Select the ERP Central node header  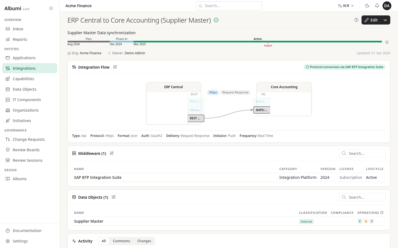(174, 87)
